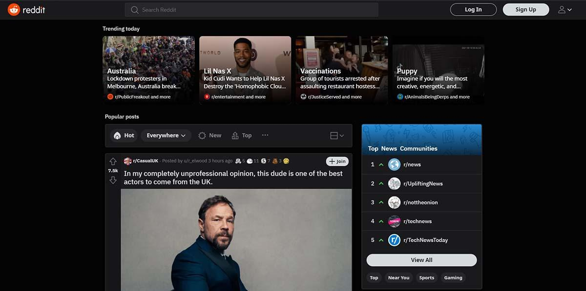Open the post title about UK actors

tap(233, 177)
